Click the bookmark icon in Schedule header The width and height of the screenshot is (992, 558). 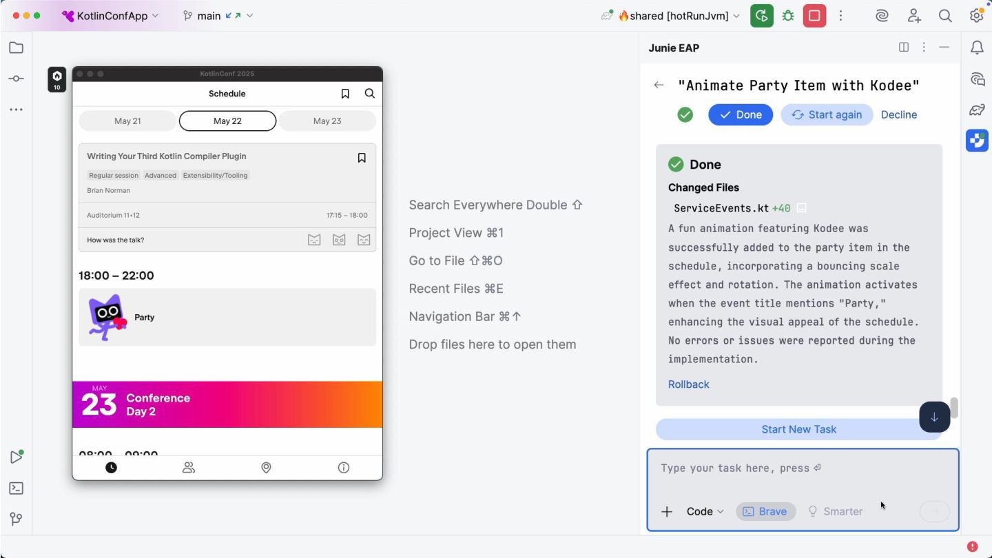tap(345, 94)
